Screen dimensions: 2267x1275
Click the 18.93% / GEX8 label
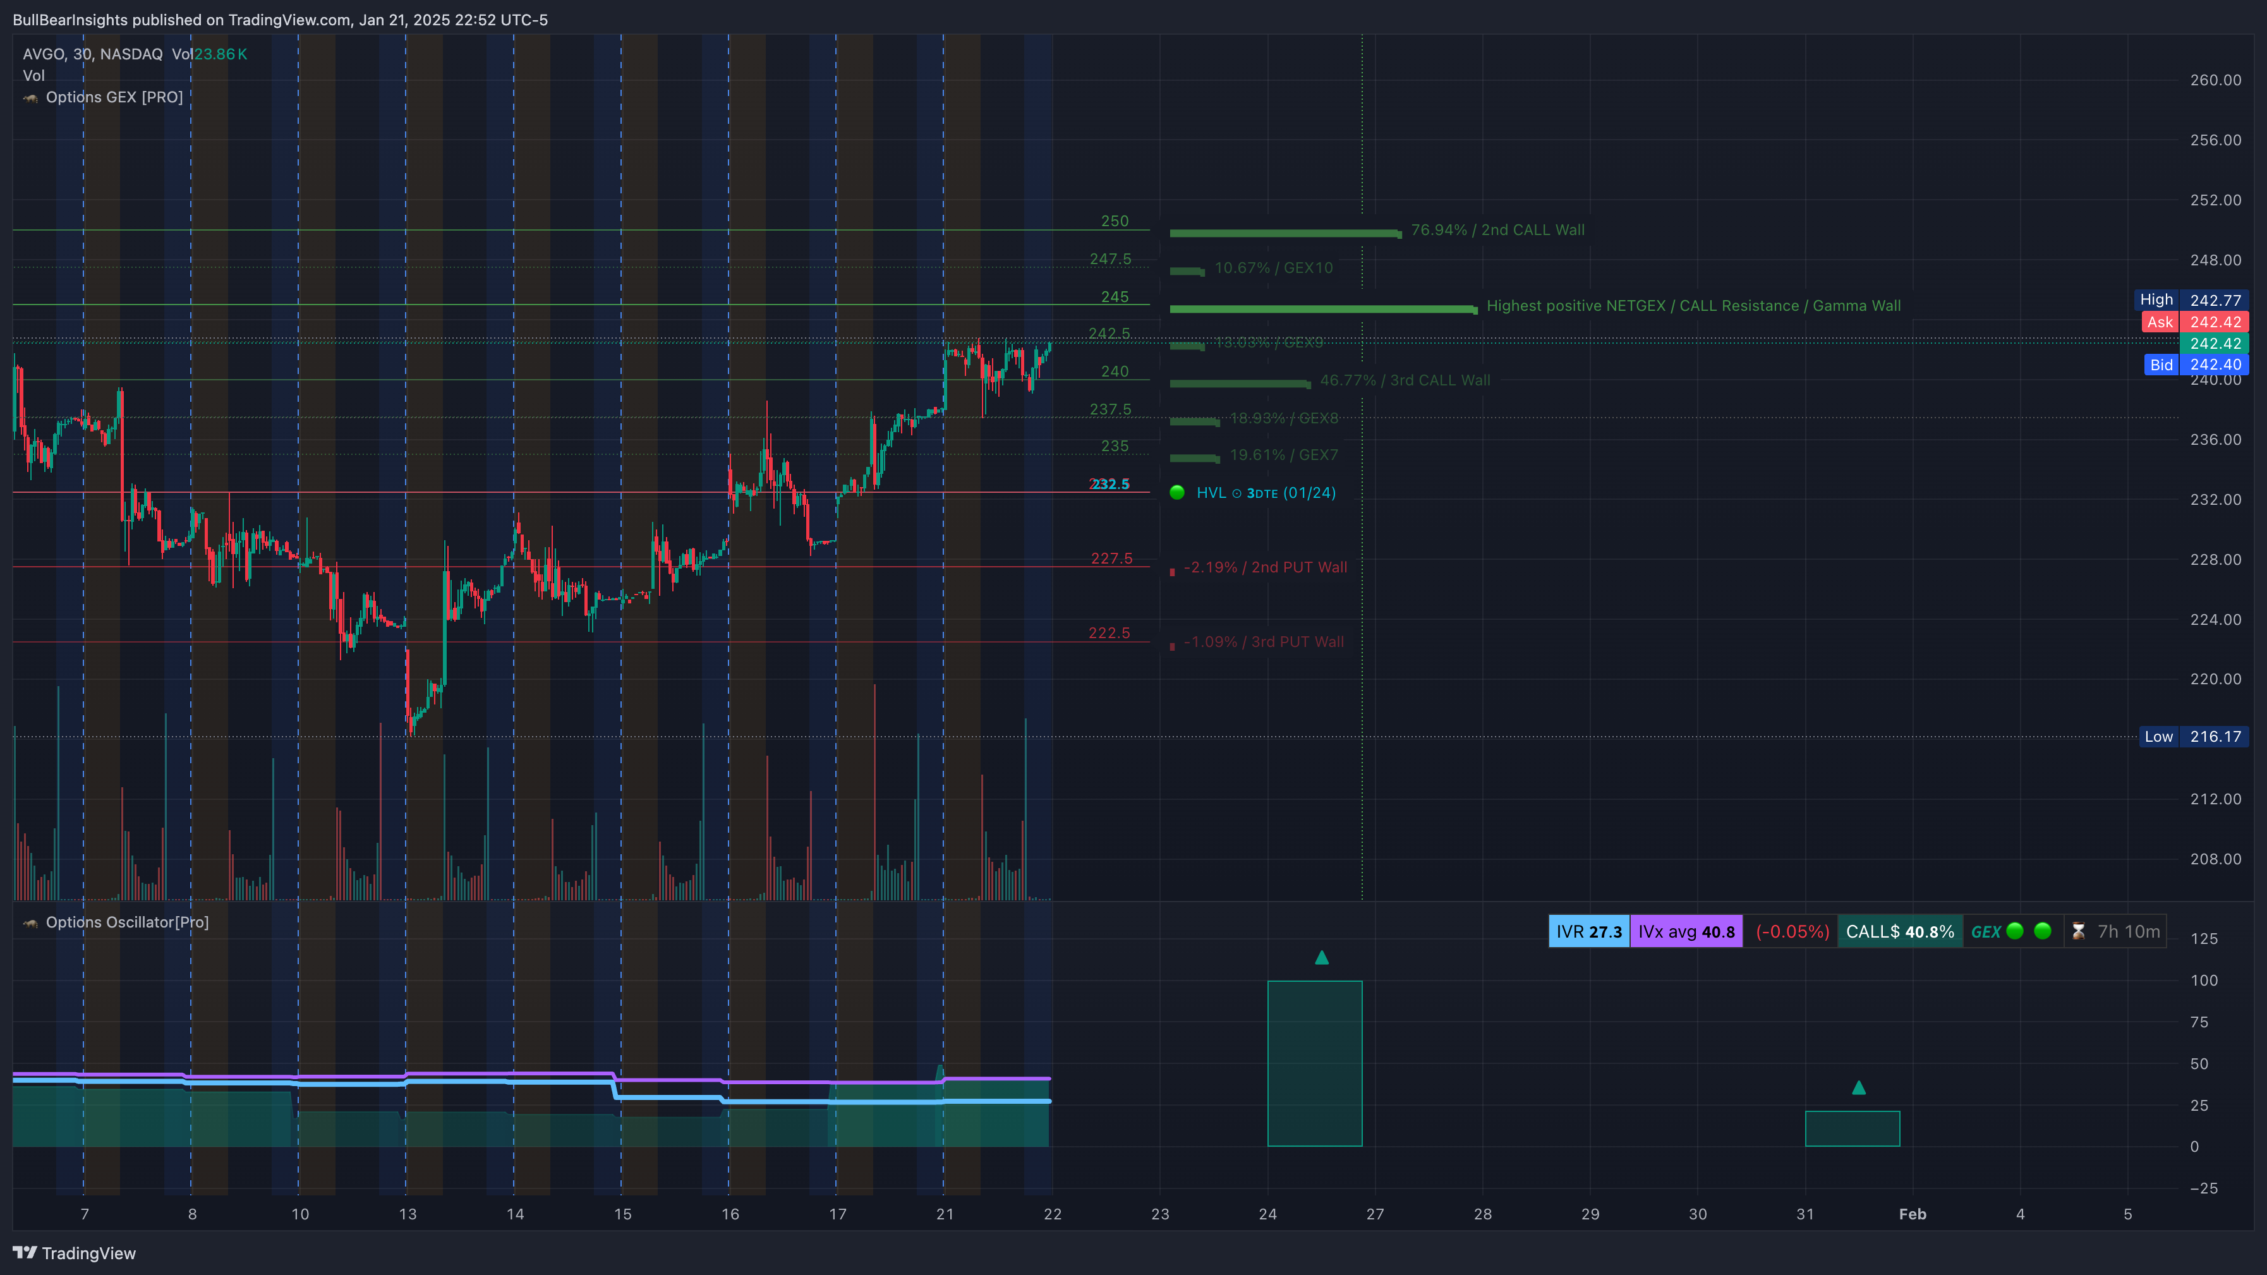click(1283, 419)
